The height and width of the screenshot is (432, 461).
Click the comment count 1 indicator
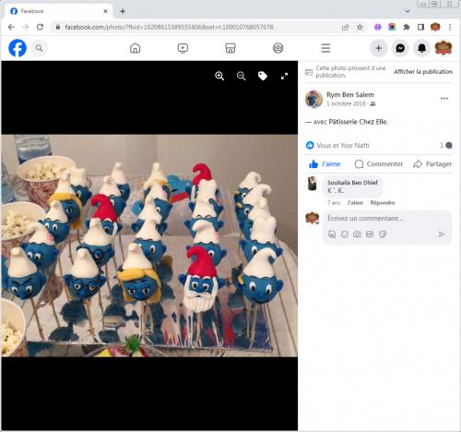pyautogui.click(x=446, y=145)
